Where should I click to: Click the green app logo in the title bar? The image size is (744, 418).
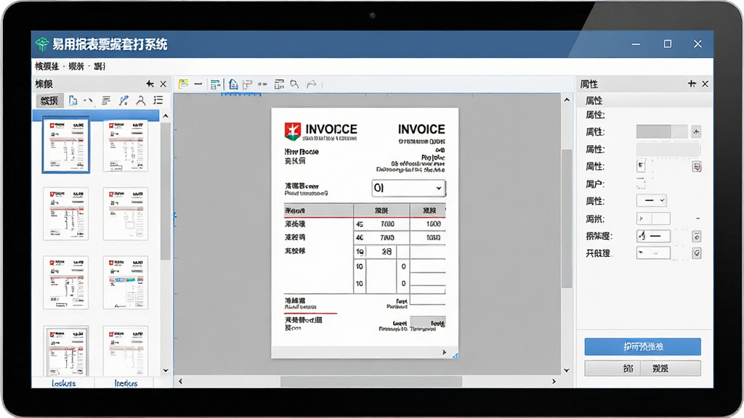(41, 44)
